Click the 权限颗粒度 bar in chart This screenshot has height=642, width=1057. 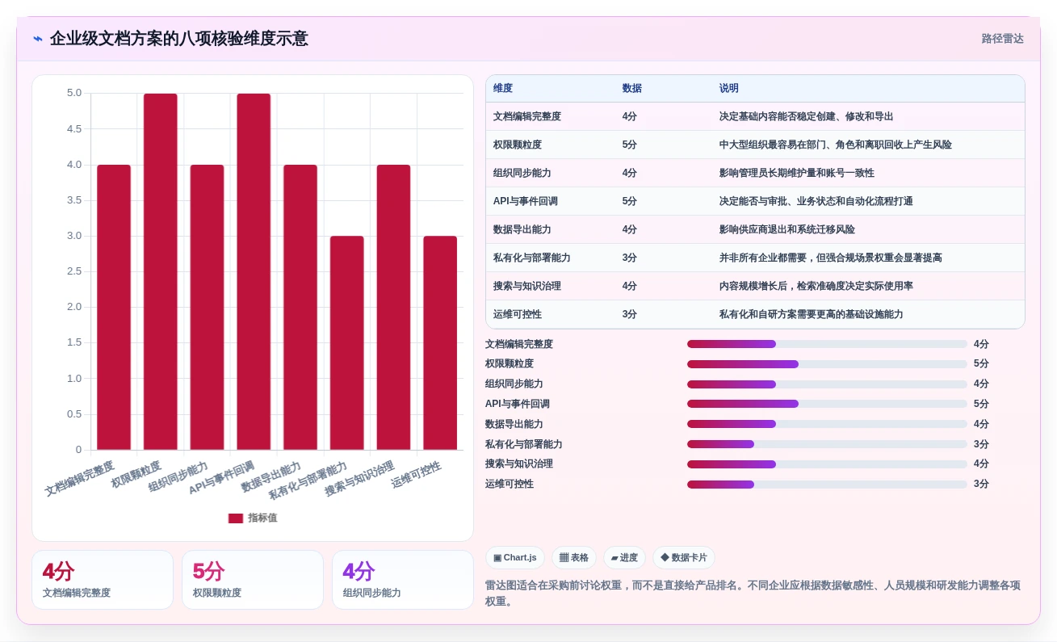pos(161,272)
